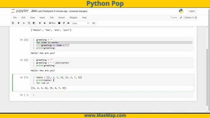Click the Jupyter logo
Viewport: 210px width, 118px height.
[x=20, y=11]
